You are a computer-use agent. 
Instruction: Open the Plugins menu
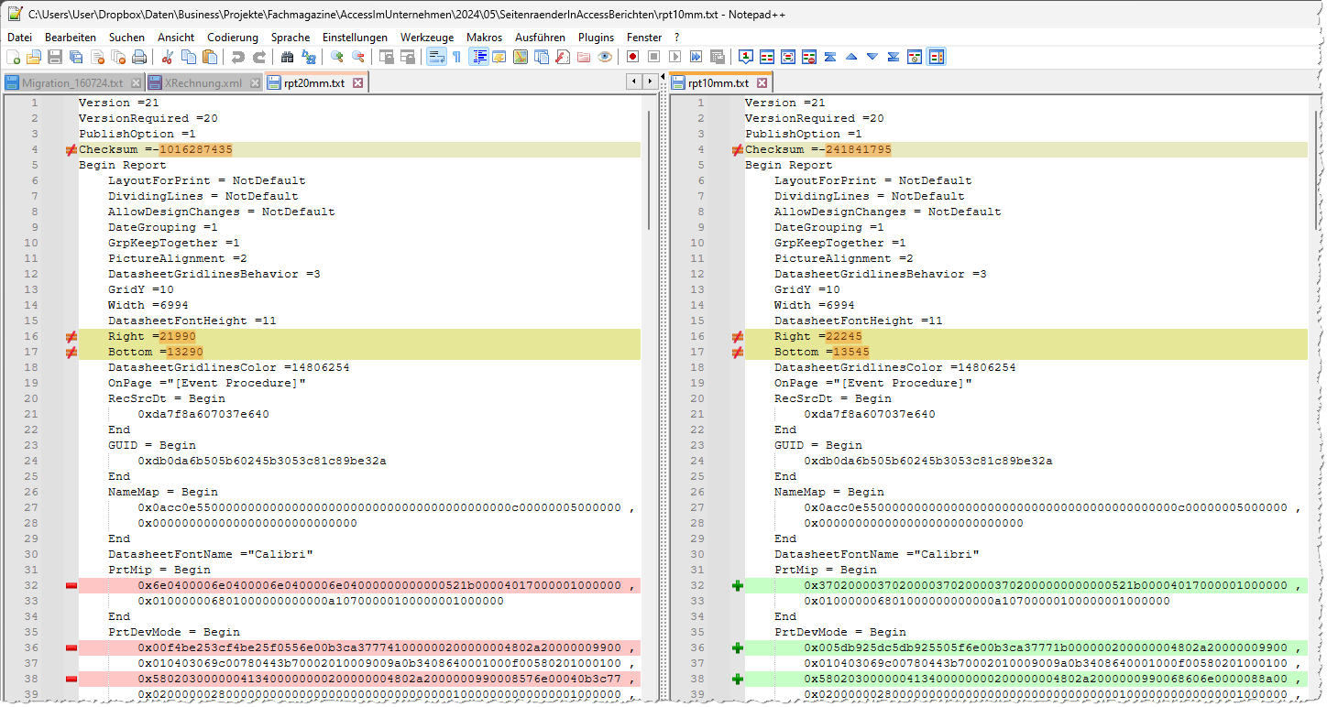point(596,38)
